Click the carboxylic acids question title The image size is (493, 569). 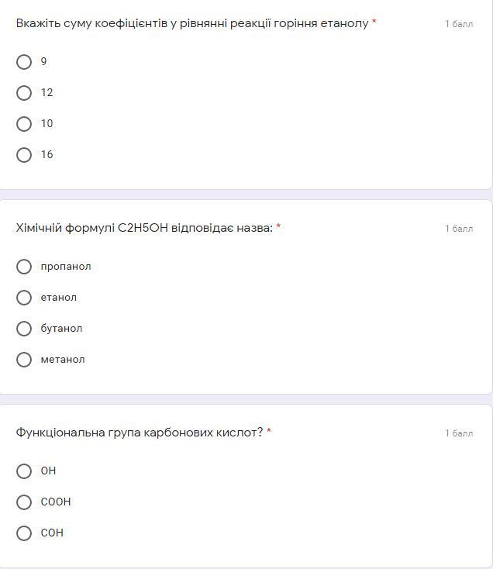tap(140, 433)
